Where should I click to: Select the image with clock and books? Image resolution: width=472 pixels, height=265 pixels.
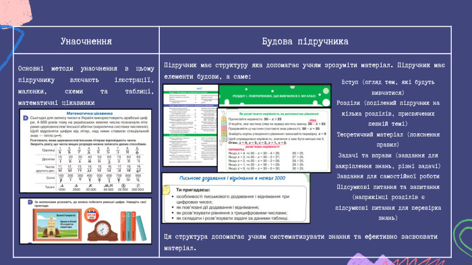pos(86,221)
